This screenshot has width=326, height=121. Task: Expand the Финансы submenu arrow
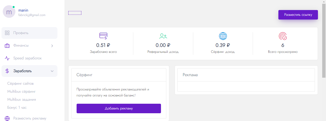click(52, 46)
